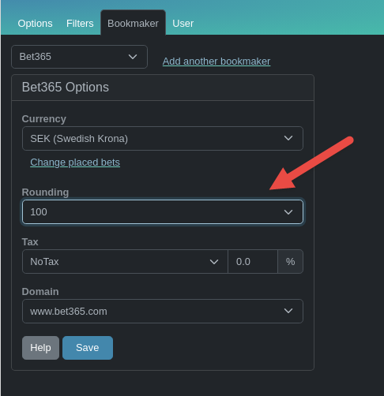Viewport: 384px width, 396px height.
Task: Click the Bet365 selector chevron arrow
Action: [133, 57]
